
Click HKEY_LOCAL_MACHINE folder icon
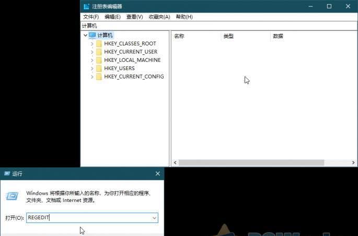[x=99, y=60]
